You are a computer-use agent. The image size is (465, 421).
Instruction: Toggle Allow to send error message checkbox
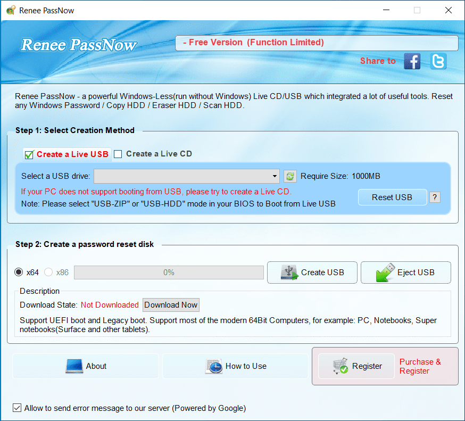click(x=17, y=408)
